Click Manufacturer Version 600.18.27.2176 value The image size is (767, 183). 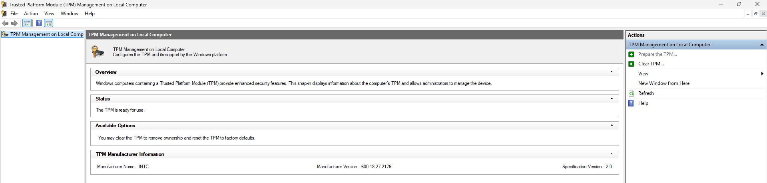coord(376,167)
